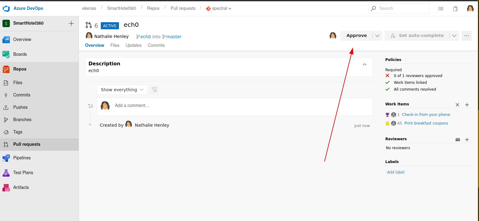Image resolution: width=479 pixels, height=221 pixels.
Task: Switch to the Files tab
Action: [115, 45]
